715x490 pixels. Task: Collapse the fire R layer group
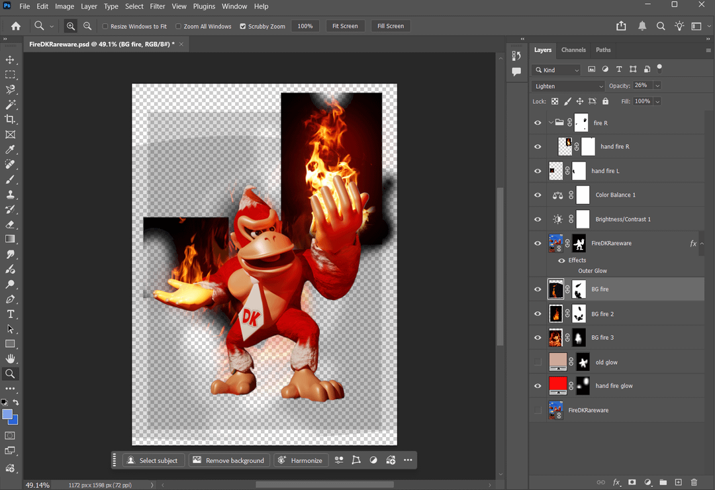point(551,122)
